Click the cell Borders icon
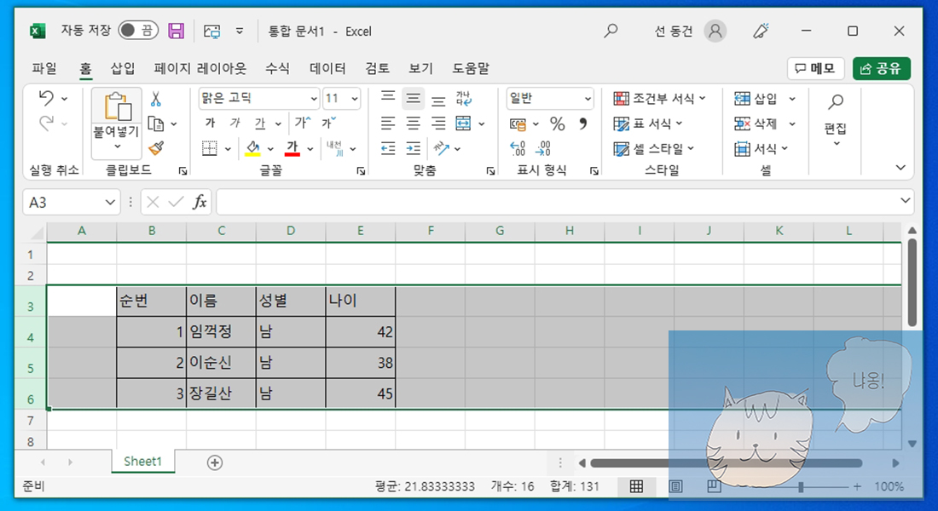The image size is (938, 511). [x=210, y=148]
